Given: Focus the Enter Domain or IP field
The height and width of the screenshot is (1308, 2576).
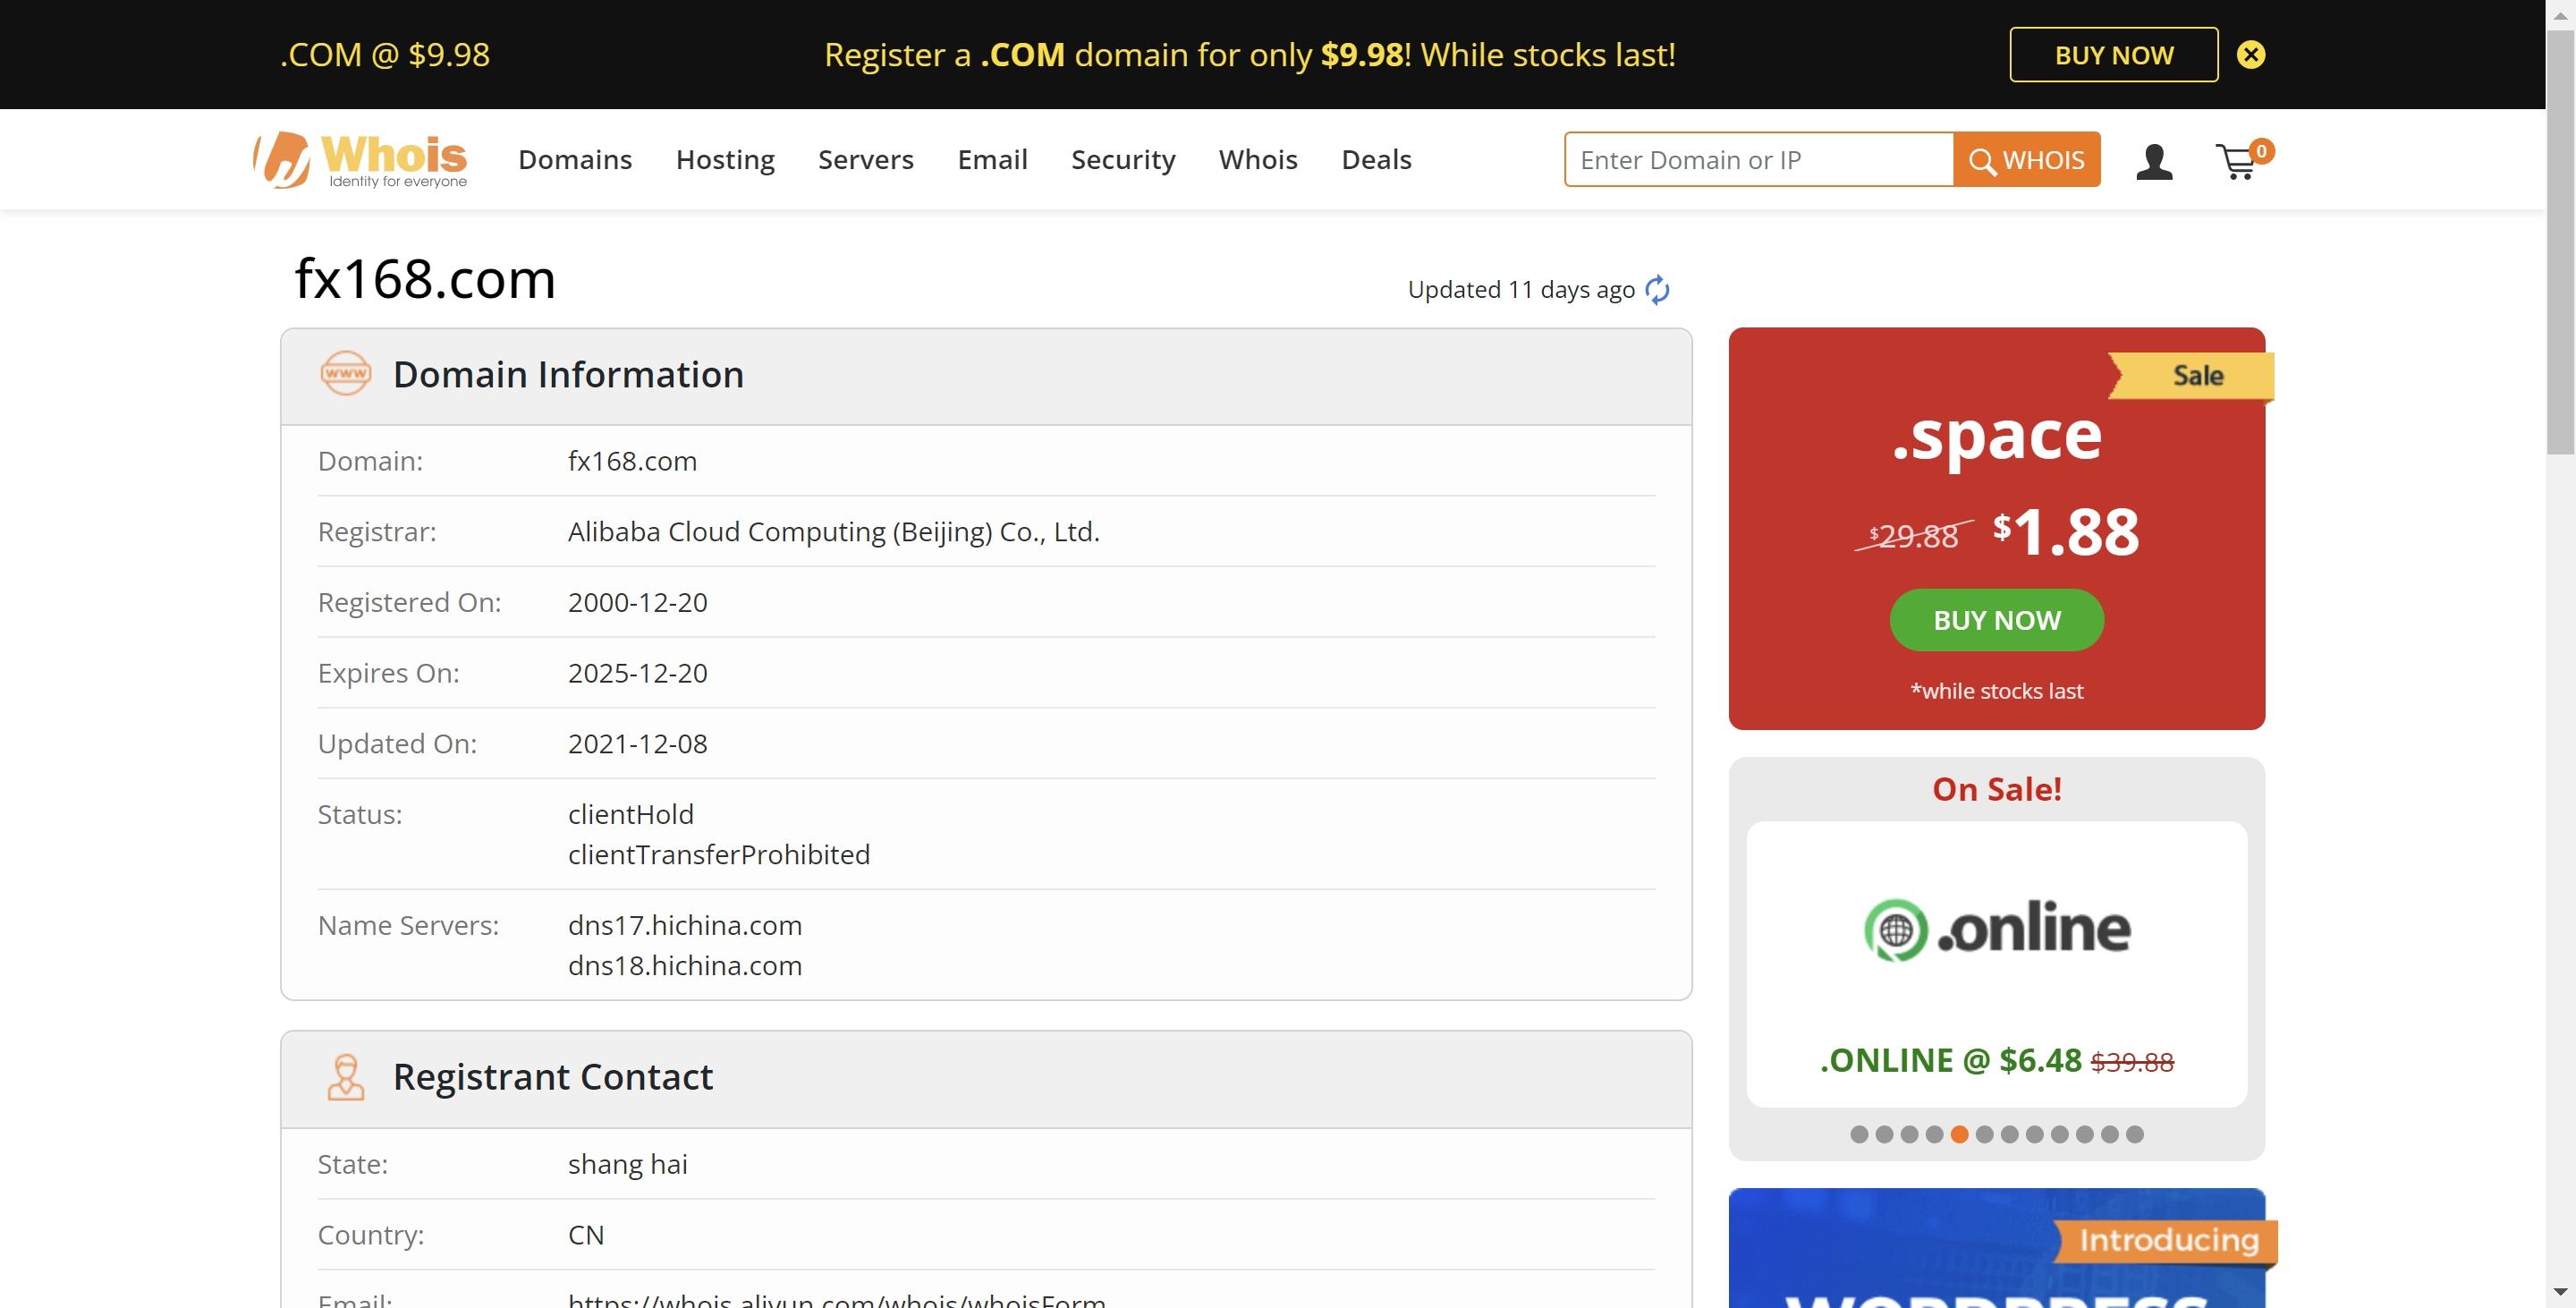Looking at the screenshot, I should 1759,160.
